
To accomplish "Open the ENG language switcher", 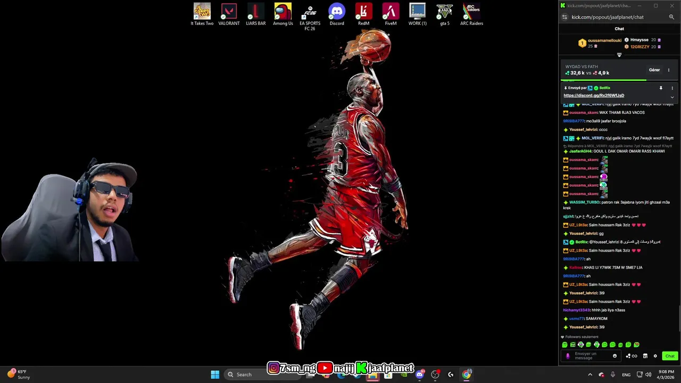I will (x=626, y=374).
